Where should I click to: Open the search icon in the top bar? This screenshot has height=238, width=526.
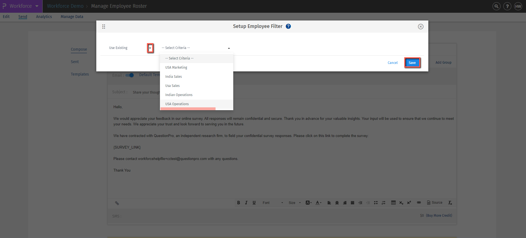496,6
